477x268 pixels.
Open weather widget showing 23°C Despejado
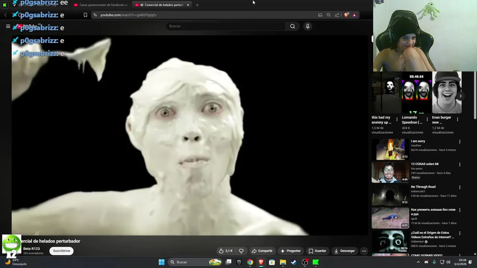(x=16, y=262)
